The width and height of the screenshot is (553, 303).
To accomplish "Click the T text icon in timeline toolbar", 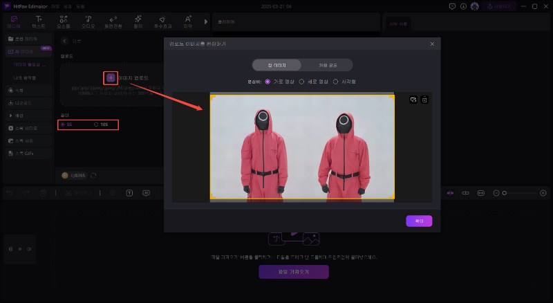I will tap(129, 193).
